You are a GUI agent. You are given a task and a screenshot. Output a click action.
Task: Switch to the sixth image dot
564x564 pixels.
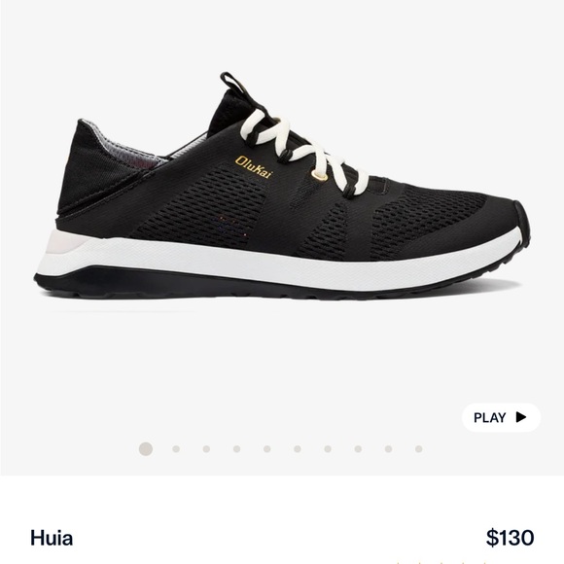(298, 449)
